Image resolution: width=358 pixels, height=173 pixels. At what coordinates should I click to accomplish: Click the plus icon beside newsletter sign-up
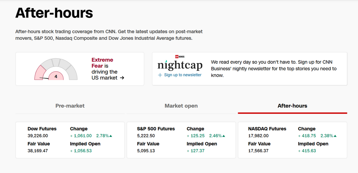(x=160, y=75)
